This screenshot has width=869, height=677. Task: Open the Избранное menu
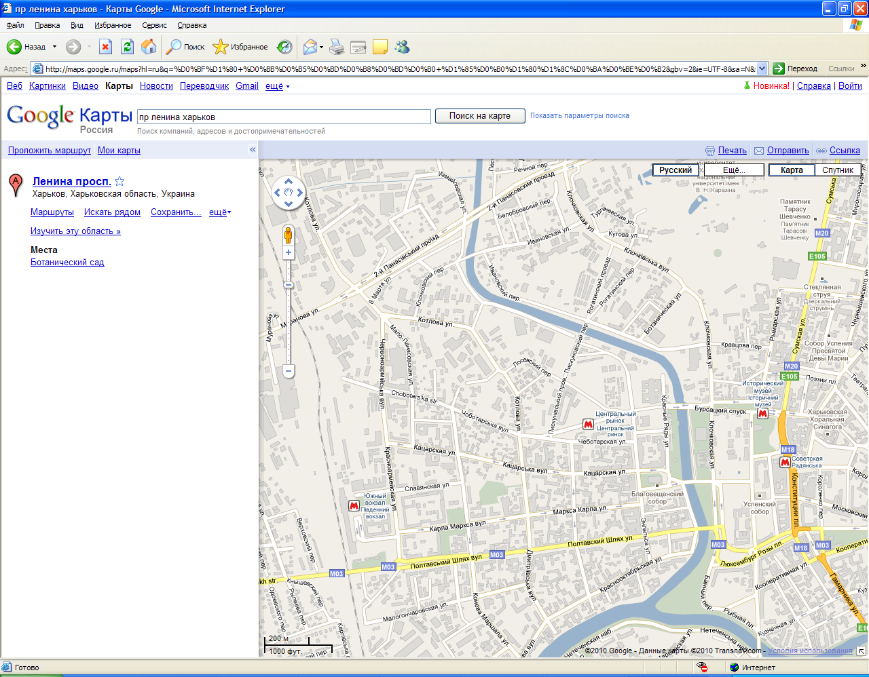113,25
